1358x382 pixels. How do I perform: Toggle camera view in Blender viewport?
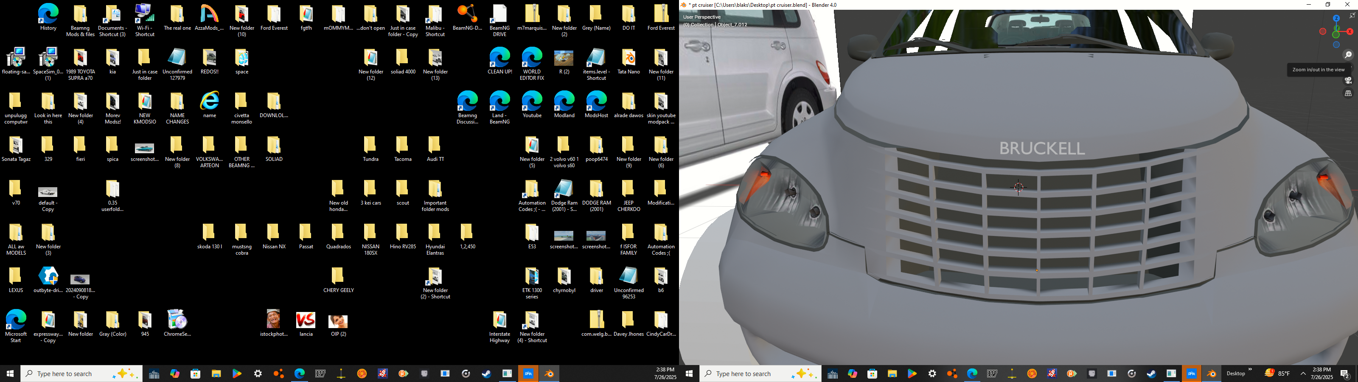pos(1348,81)
